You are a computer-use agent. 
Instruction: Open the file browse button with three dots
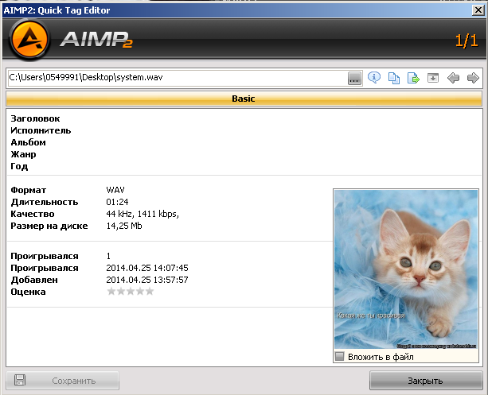coord(354,79)
